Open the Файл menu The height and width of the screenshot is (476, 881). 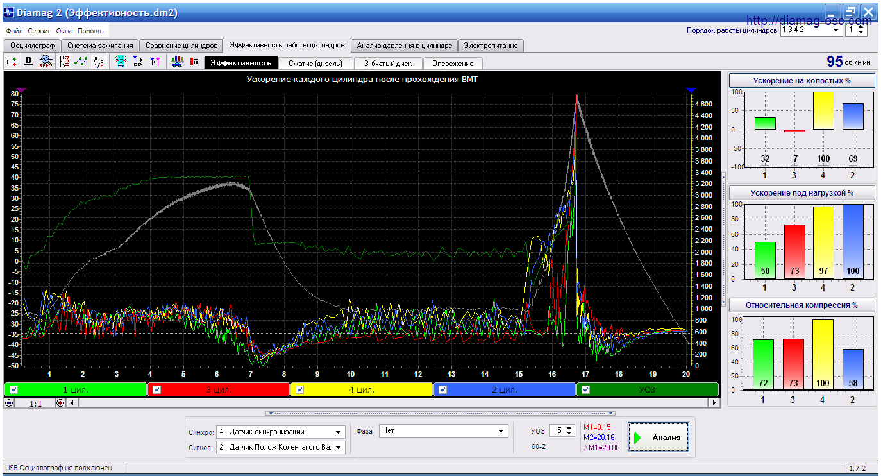click(14, 31)
